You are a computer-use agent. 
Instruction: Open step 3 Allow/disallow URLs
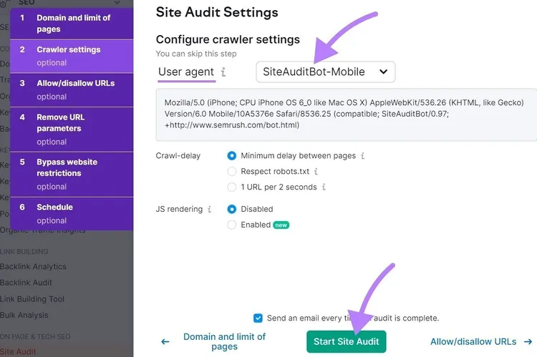point(72,89)
